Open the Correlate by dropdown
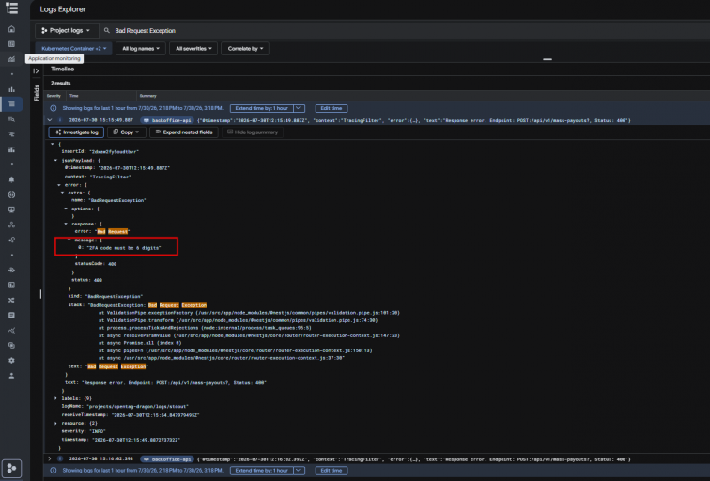Screen dimensions: 710x481 click(245, 49)
